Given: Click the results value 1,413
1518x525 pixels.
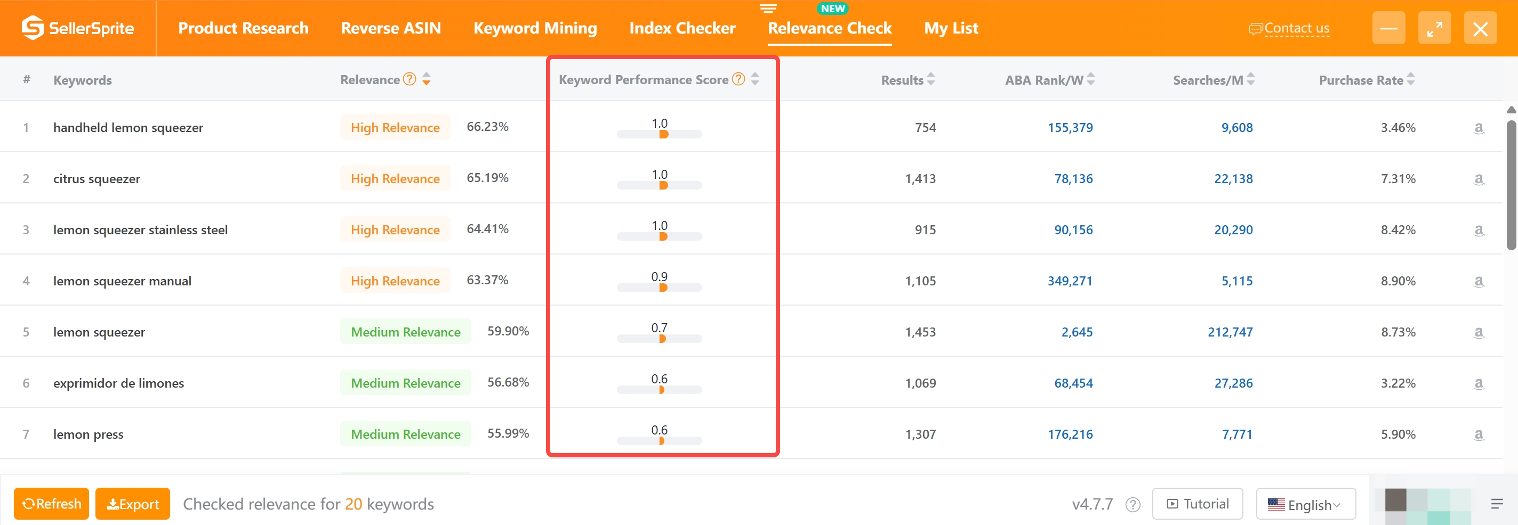Looking at the screenshot, I should point(920,179).
